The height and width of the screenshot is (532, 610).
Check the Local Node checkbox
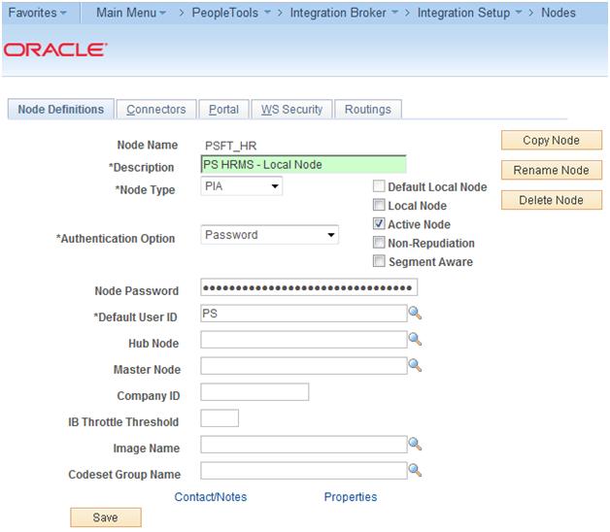[379, 205]
